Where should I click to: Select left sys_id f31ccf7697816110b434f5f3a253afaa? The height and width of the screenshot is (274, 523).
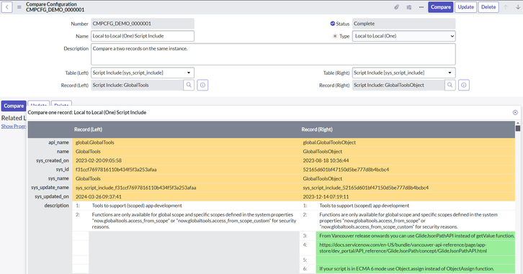116,170
